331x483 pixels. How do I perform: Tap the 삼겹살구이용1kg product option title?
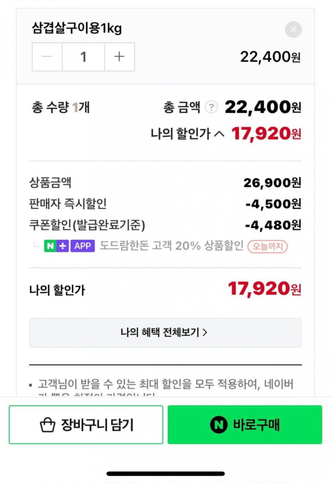click(x=77, y=29)
